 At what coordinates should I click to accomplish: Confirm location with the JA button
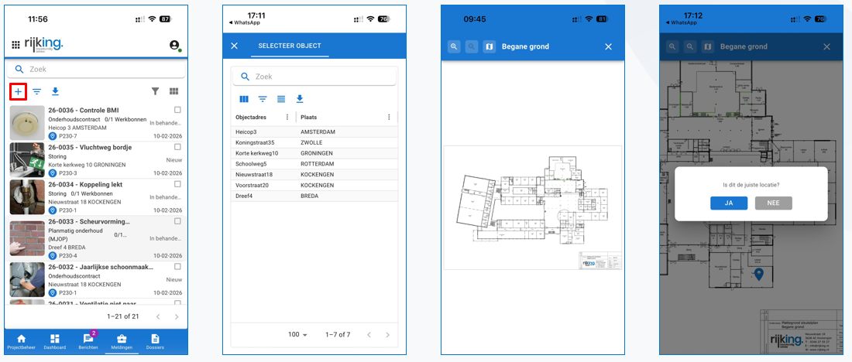[728, 203]
